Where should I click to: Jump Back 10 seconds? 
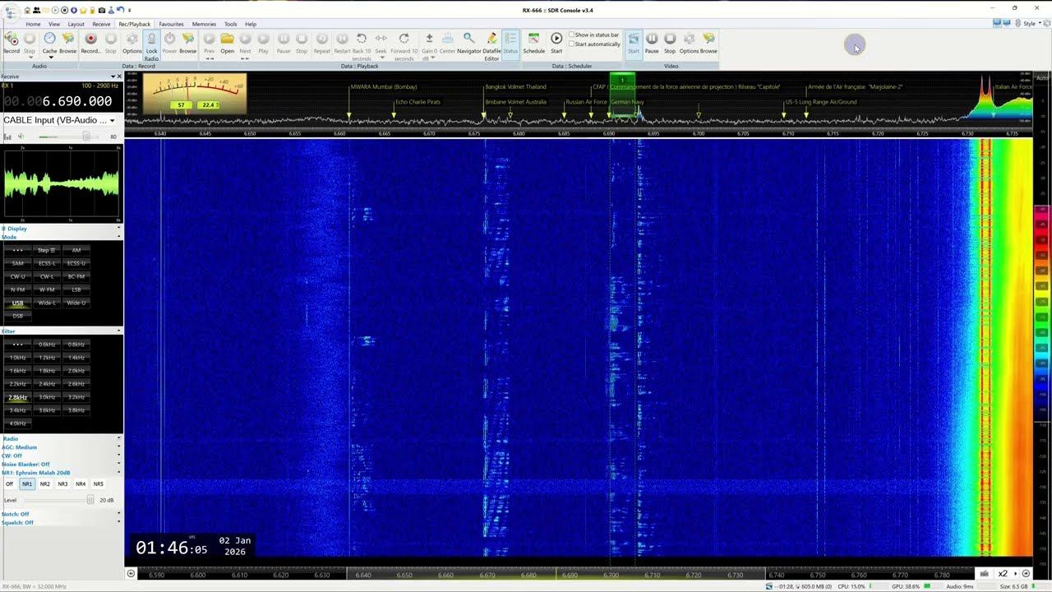(362, 46)
